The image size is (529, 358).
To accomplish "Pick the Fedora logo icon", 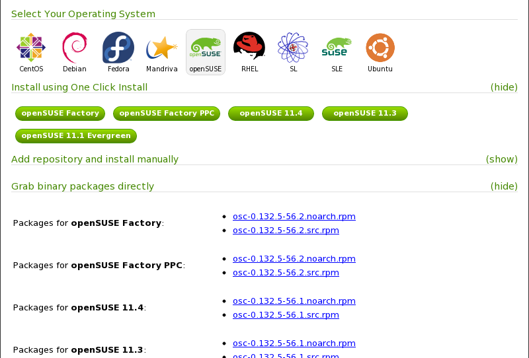I will [118, 48].
